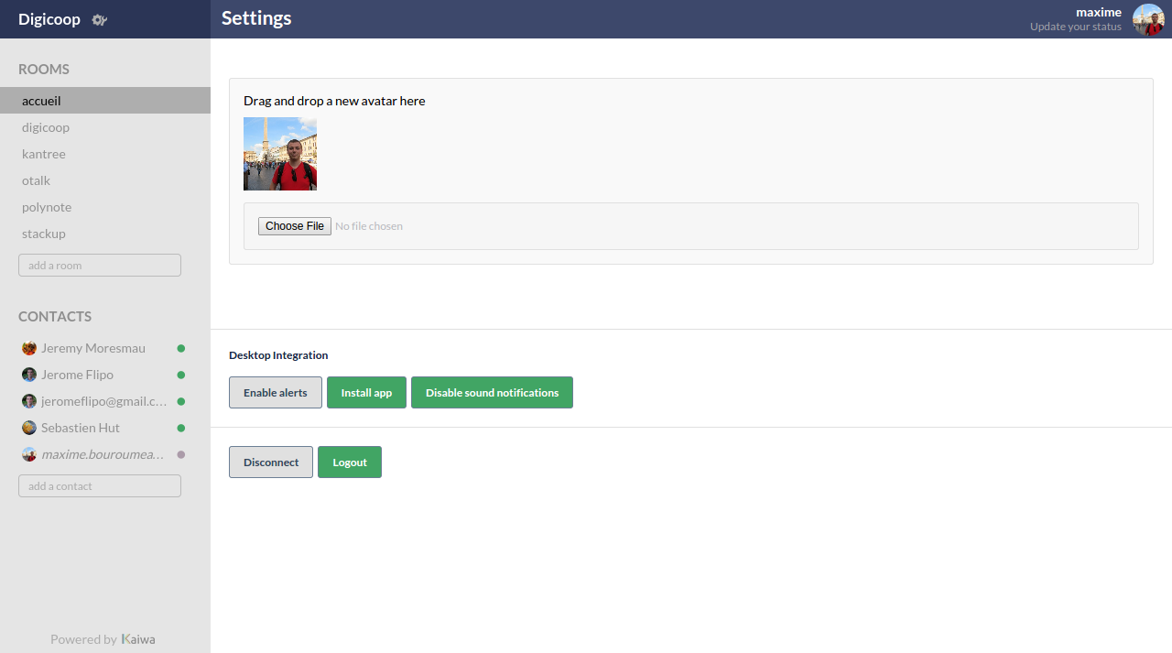The width and height of the screenshot is (1172, 653).
Task: Click the Disconnect button
Action: pos(271,462)
